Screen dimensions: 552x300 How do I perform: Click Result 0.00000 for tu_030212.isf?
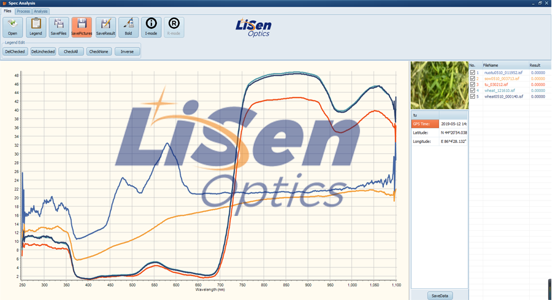(x=538, y=85)
